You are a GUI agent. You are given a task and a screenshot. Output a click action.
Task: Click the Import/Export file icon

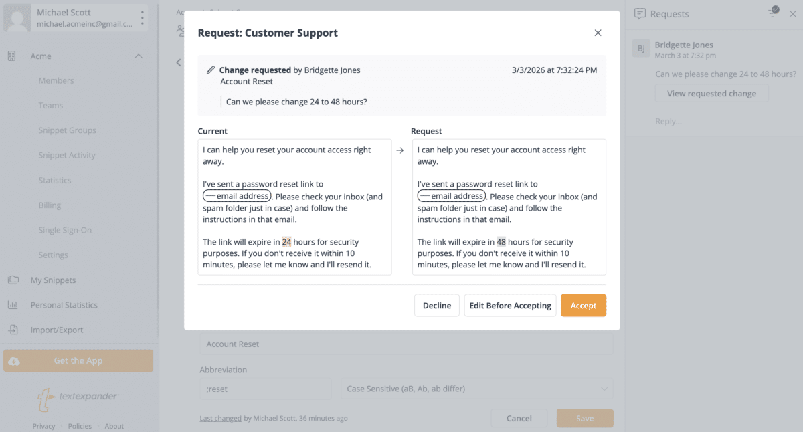(x=13, y=330)
